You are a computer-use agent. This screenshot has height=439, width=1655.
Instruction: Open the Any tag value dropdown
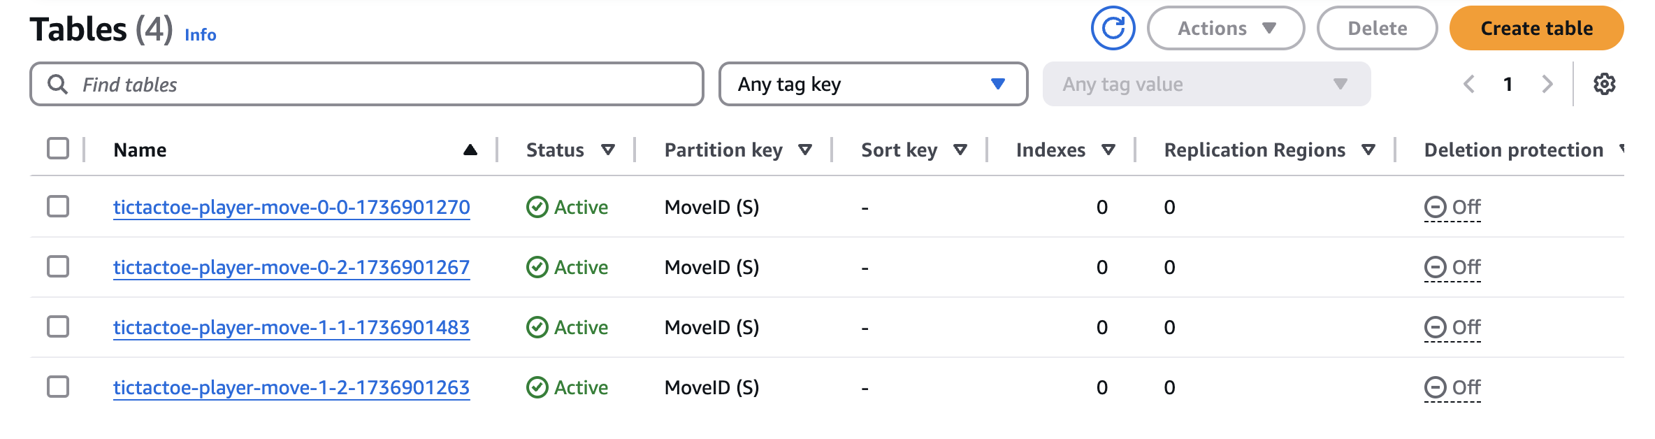click(1206, 85)
